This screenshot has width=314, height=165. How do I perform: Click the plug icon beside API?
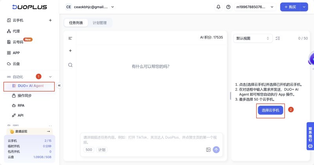(14, 115)
